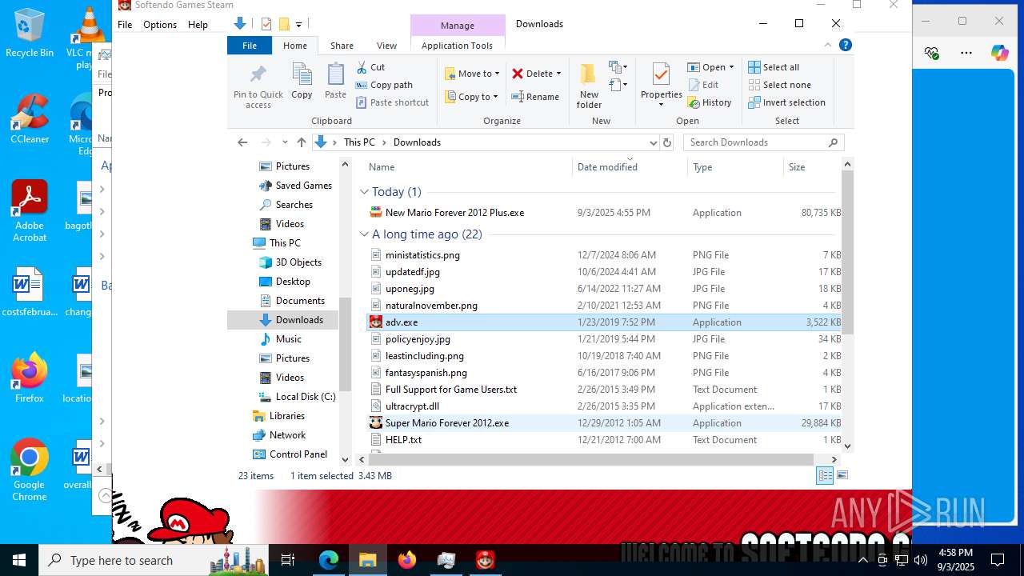Image resolution: width=1024 pixels, height=576 pixels.
Task: Open the File tab
Action: (x=250, y=46)
